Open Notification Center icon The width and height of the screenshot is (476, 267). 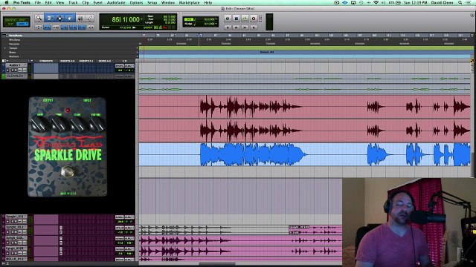[x=469, y=2]
